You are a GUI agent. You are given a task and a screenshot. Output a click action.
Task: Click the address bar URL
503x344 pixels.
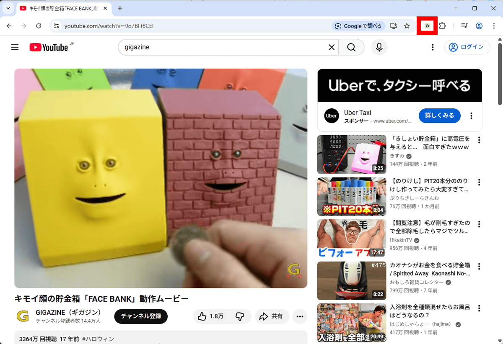(109, 26)
